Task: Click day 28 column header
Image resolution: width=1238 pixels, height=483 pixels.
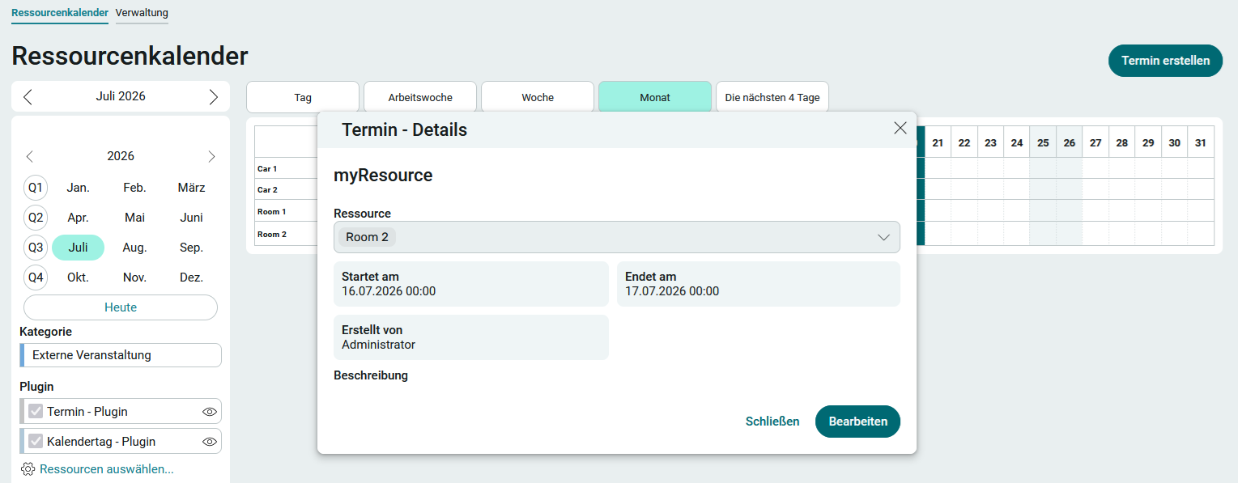Action: click(1122, 142)
